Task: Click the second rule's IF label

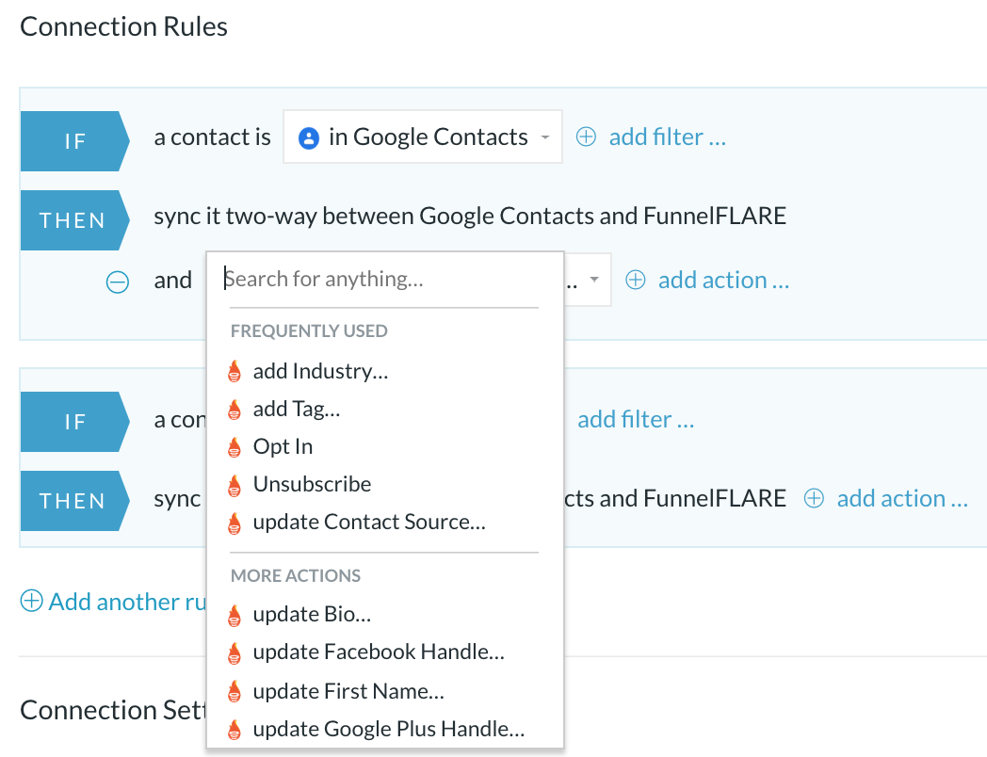Action: (75, 422)
